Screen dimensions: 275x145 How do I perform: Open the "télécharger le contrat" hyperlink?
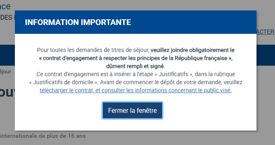click(x=136, y=90)
